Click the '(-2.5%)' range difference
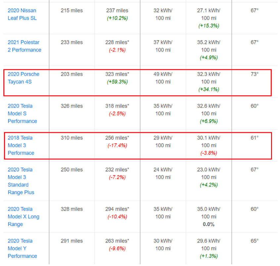This screenshot has width=280, height=266. tap(117, 114)
